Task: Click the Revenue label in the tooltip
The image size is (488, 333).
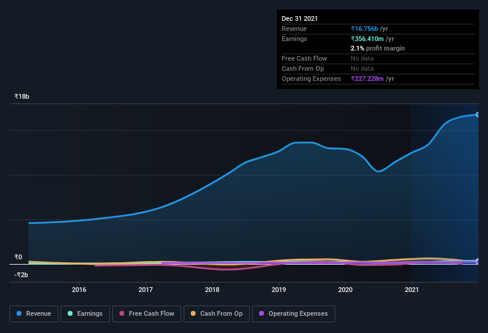Action: coord(294,29)
